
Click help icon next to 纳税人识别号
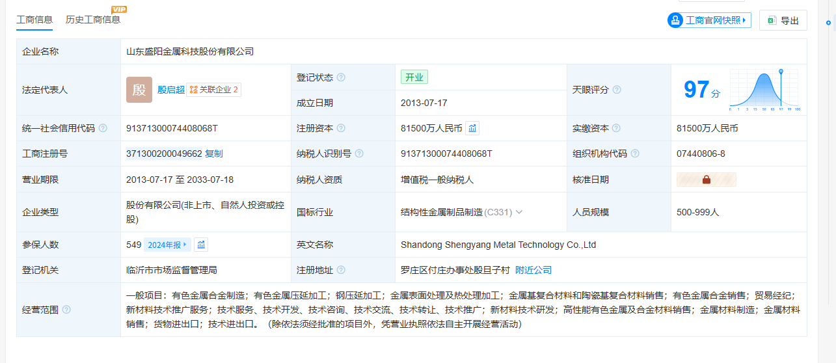click(x=359, y=154)
